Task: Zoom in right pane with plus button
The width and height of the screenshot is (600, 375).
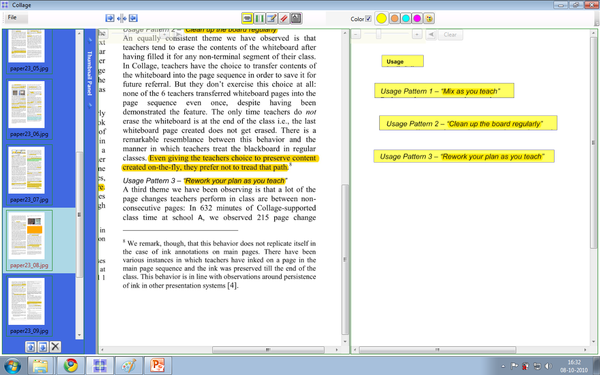Action: coord(417,34)
